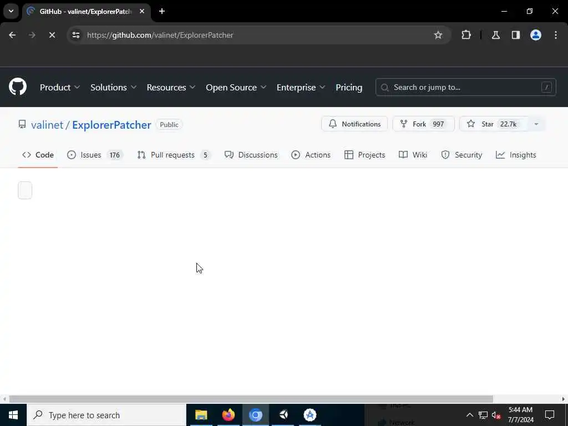Image resolution: width=568 pixels, height=426 pixels.
Task: Open the Actions tab
Action: click(x=311, y=155)
